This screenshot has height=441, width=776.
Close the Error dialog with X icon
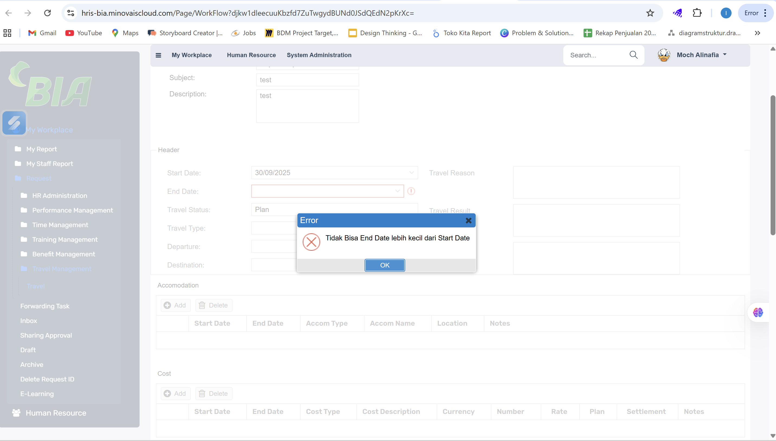468,220
